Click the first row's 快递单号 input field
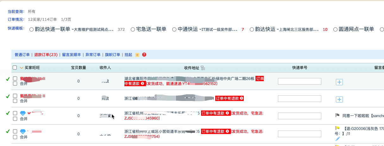Screen dimensions: 384x146 299,81
